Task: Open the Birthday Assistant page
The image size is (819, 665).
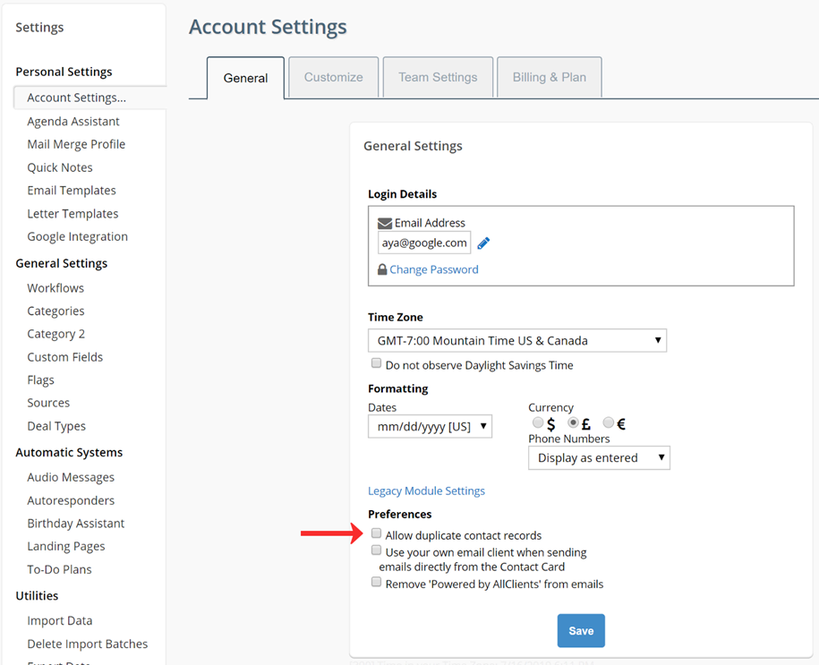Action: pos(75,523)
